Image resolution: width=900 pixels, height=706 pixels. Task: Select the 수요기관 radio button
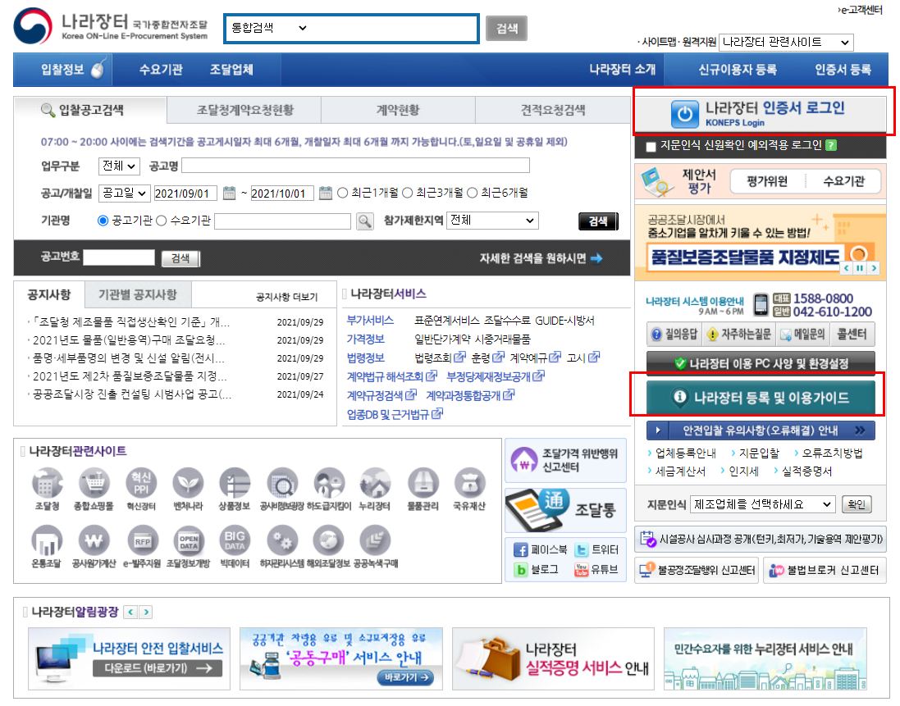pyautogui.click(x=162, y=221)
